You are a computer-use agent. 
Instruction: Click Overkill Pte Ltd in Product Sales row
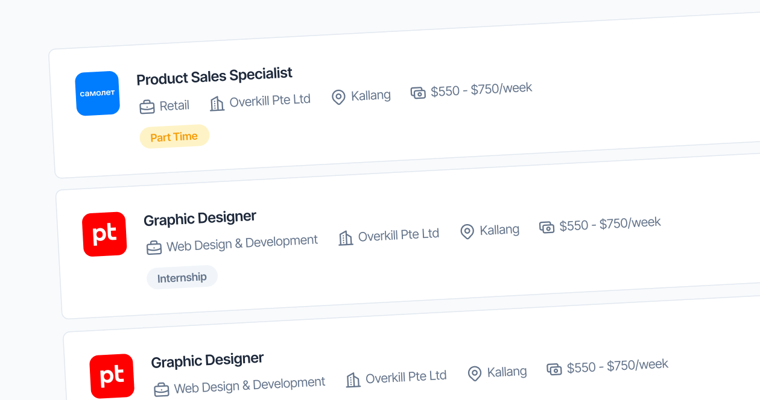pos(270,101)
